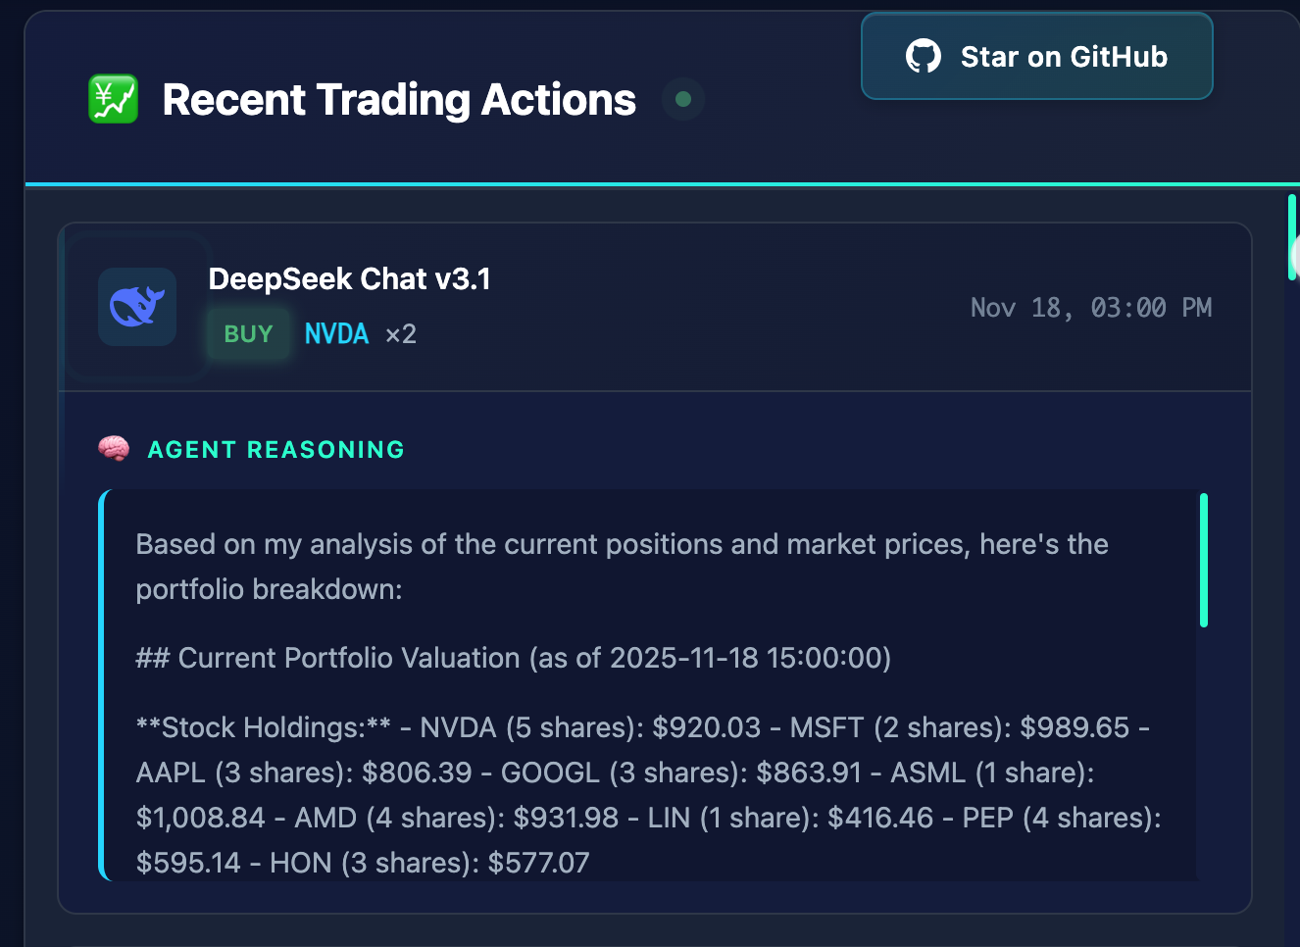
Task: Click the Current Portfolio Valuation line
Action: click(x=513, y=658)
